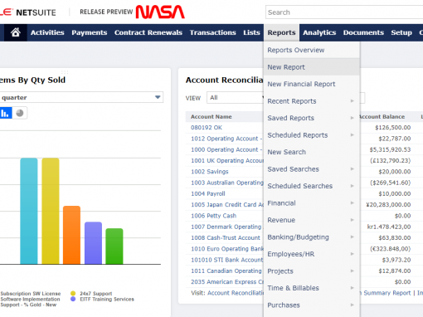Image resolution: width=423 pixels, height=317 pixels.
Task: Go to the Home icon
Action: [16, 32]
